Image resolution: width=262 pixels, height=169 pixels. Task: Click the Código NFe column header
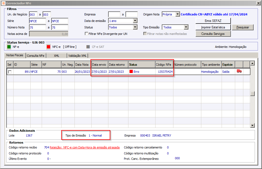[164, 65]
